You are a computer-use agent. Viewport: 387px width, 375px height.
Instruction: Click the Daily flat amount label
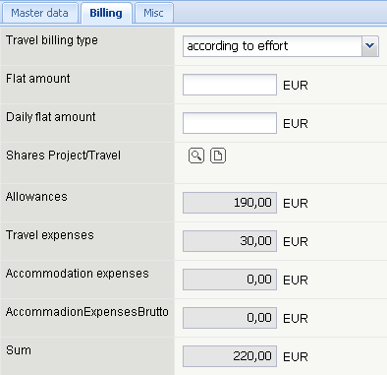(51, 117)
